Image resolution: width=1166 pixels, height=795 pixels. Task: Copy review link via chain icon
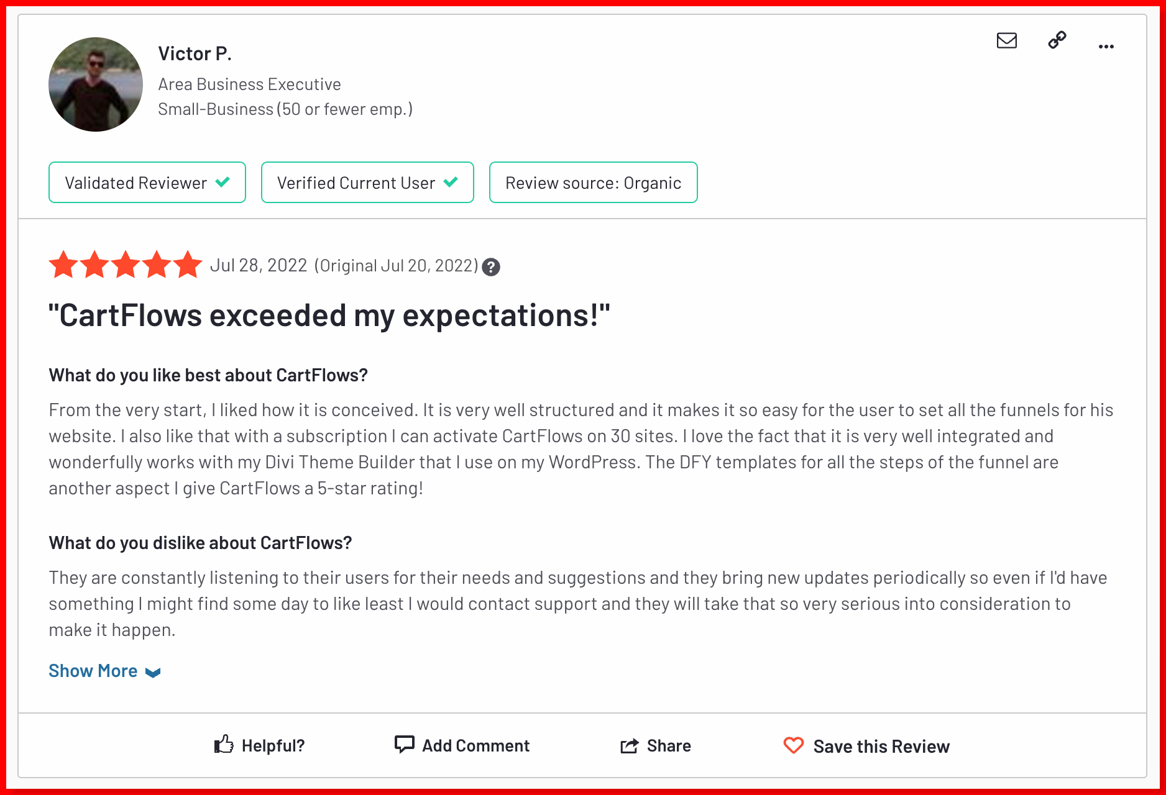click(1057, 40)
